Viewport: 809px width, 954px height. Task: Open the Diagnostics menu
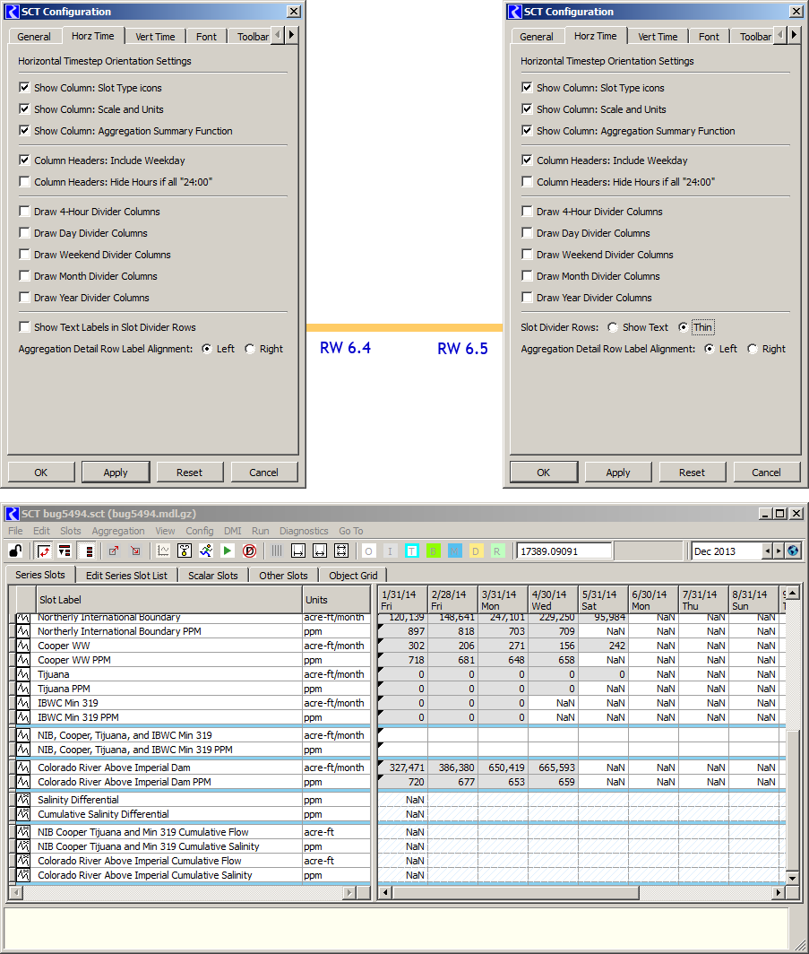[304, 531]
